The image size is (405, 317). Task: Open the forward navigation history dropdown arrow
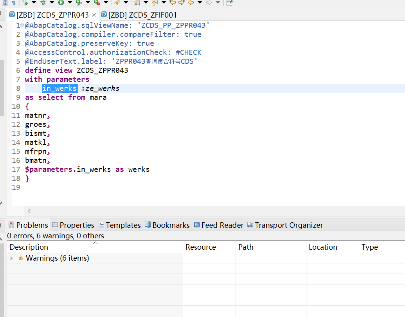(218, 3)
